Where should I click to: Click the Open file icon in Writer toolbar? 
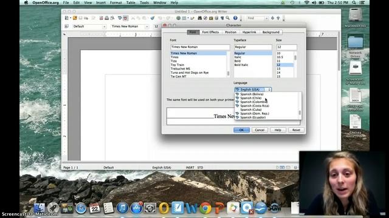point(75,18)
